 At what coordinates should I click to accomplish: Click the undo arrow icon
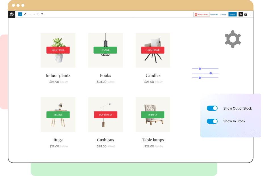[x=30, y=14]
